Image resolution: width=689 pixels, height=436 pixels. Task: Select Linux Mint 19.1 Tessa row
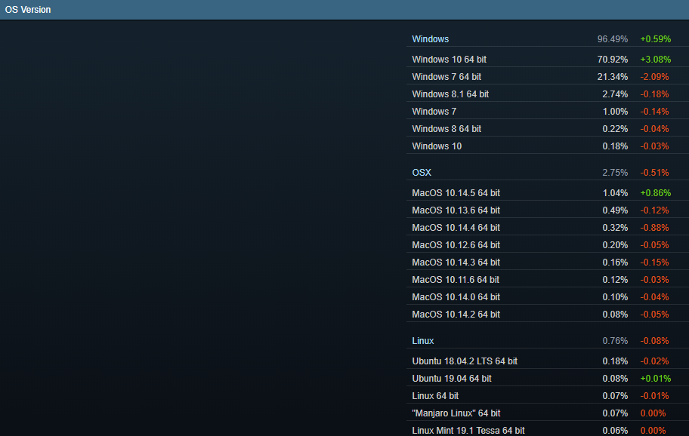click(x=548, y=429)
